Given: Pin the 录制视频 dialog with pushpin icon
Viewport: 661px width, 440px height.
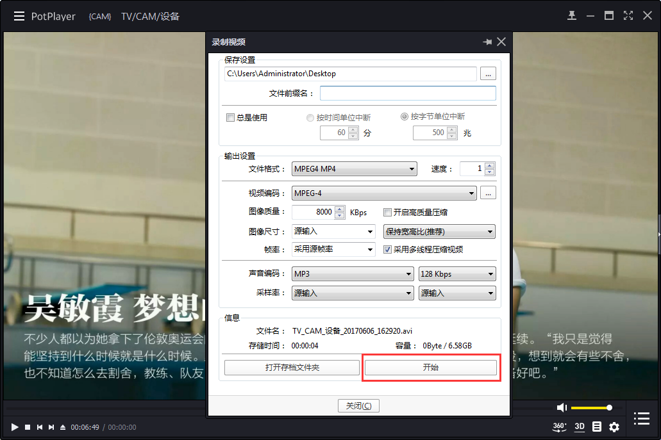Looking at the screenshot, I should pos(487,42).
